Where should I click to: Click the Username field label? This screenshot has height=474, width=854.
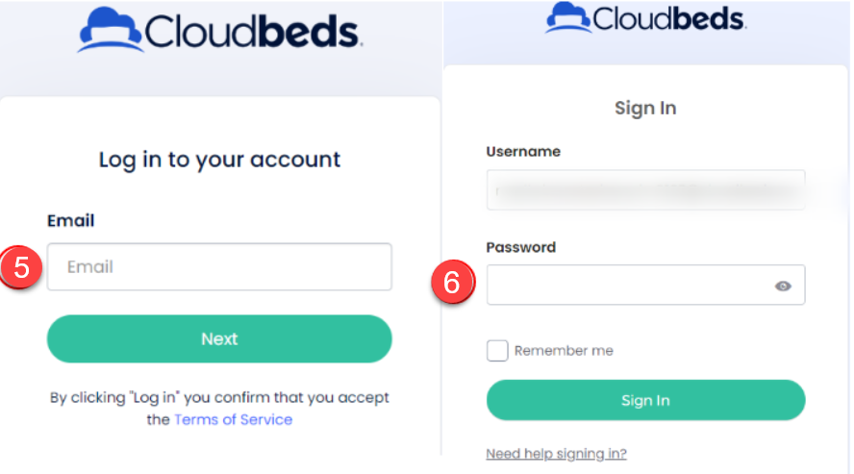click(x=523, y=152)
